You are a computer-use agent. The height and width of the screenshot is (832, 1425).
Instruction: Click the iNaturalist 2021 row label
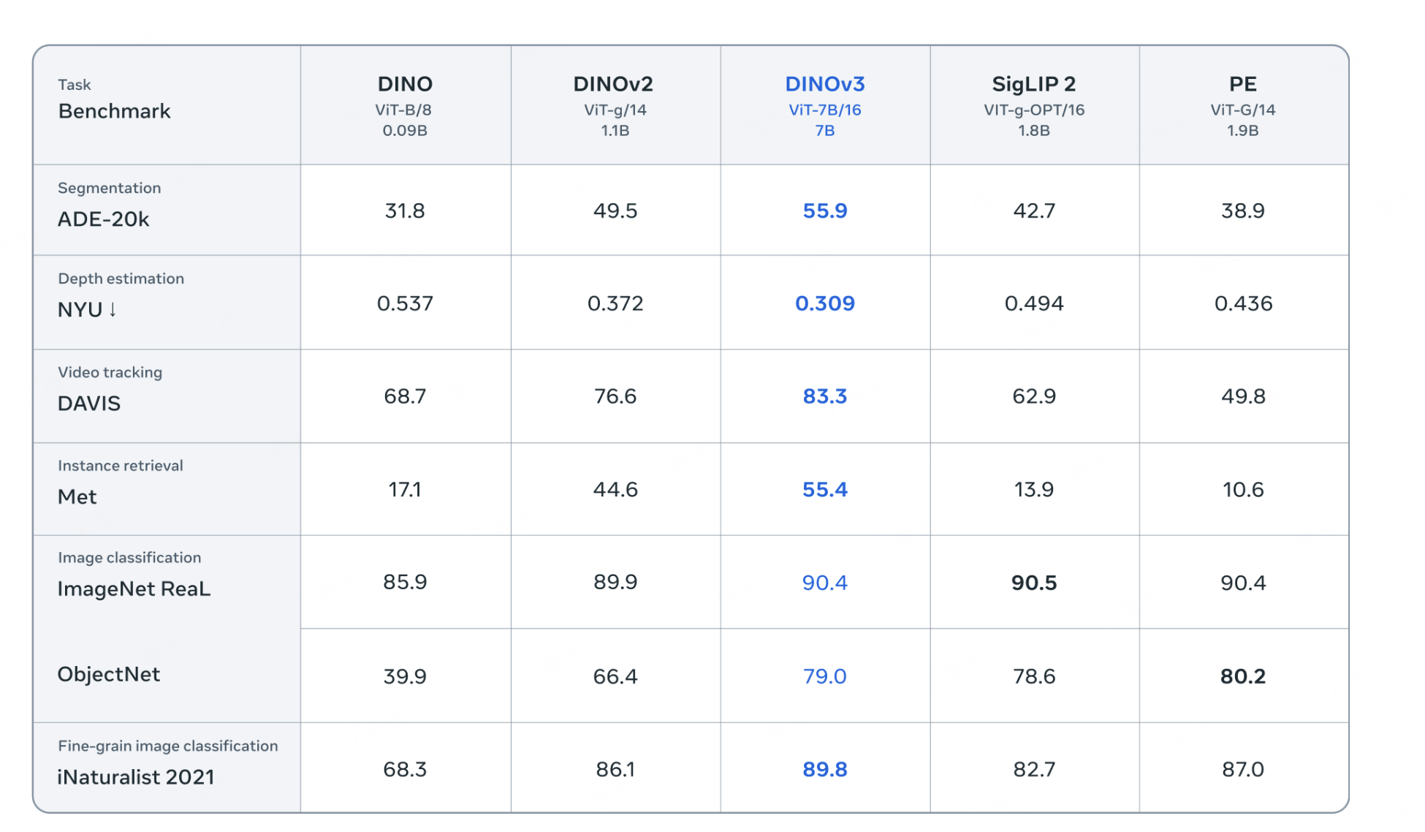136,776
